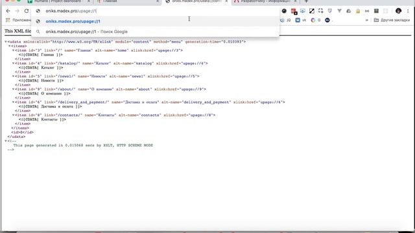The image size is (415, 233).
Task: Click the gray shield extension icon
Action: click(x=330, y=11)
